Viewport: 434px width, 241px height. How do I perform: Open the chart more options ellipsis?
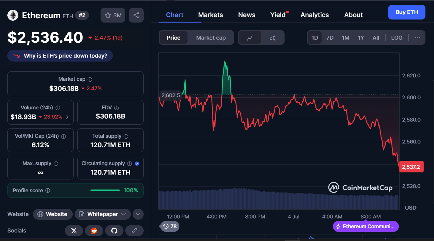(x=418, y=38)
